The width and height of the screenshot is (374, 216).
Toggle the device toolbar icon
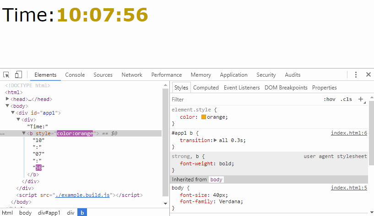click(18, 75)
